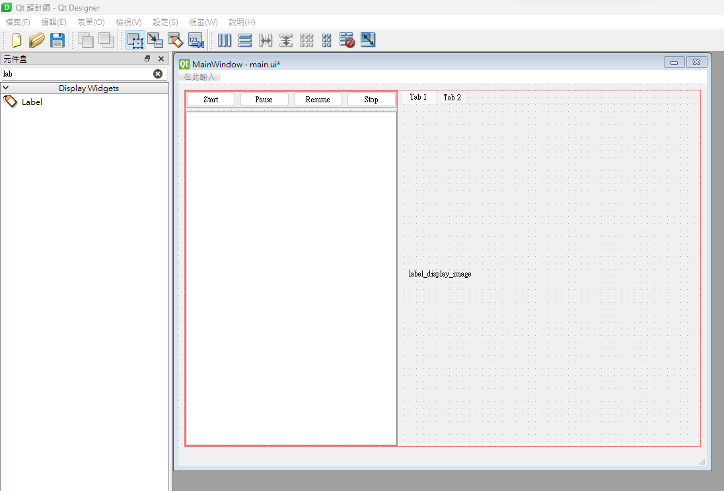The image size is (724, 491).
Task: Create a new form with the blank page icon
Action: coord(17,40)
